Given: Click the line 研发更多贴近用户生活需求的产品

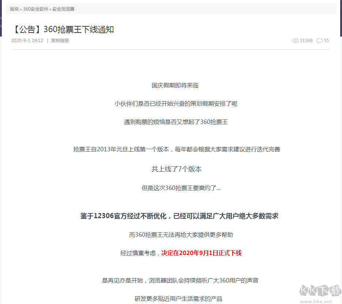Looking at the screenshot, I should tap(178, 299).
